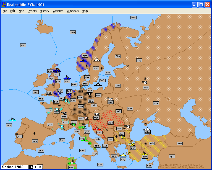Image resolution: width=212 pixels, height=170 pixels.
Task: Click the 'arm' Armenia label
Action: [180, 143]
